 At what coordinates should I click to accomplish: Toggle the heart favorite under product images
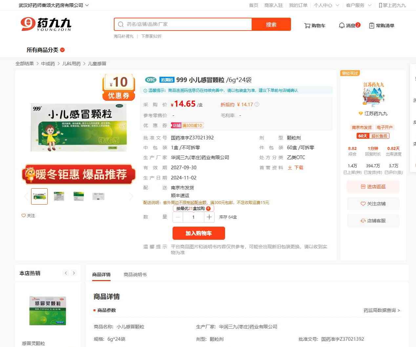(24, 216)
